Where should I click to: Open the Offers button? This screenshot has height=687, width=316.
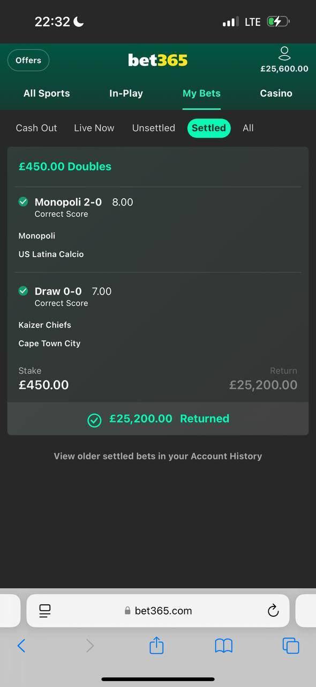28,60
